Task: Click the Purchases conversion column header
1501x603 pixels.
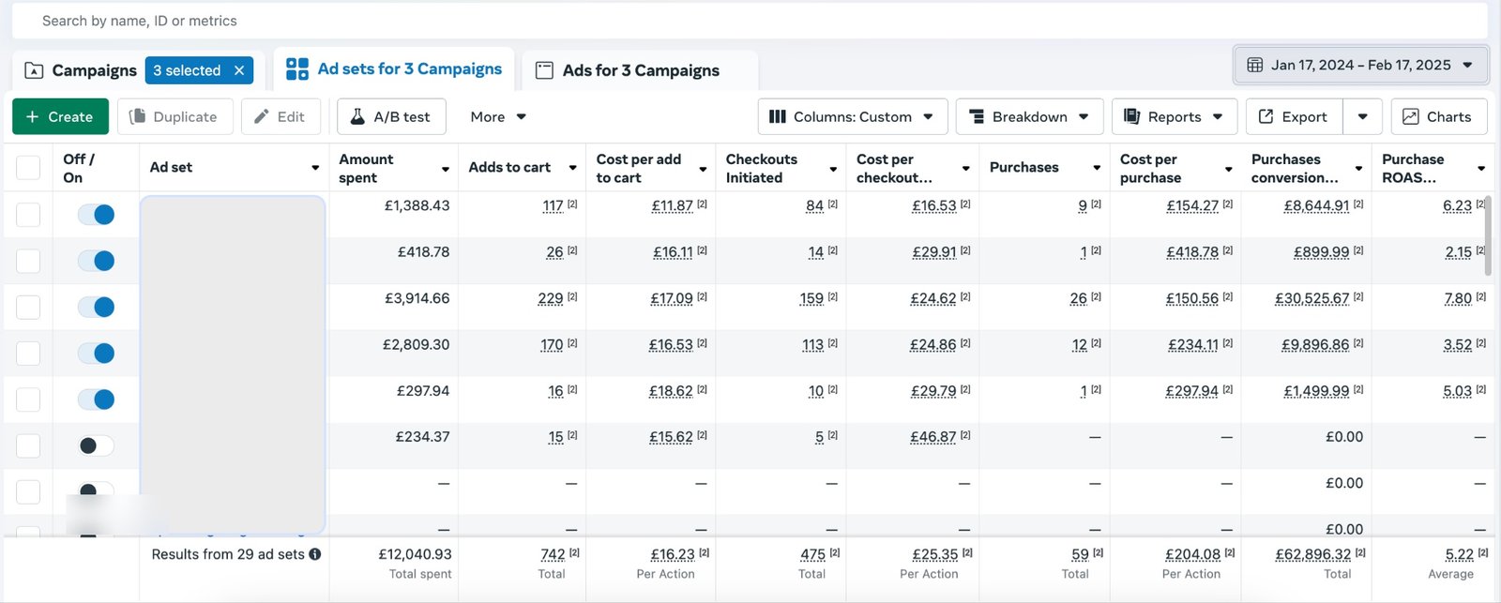Action: [x=1295, y=168]
